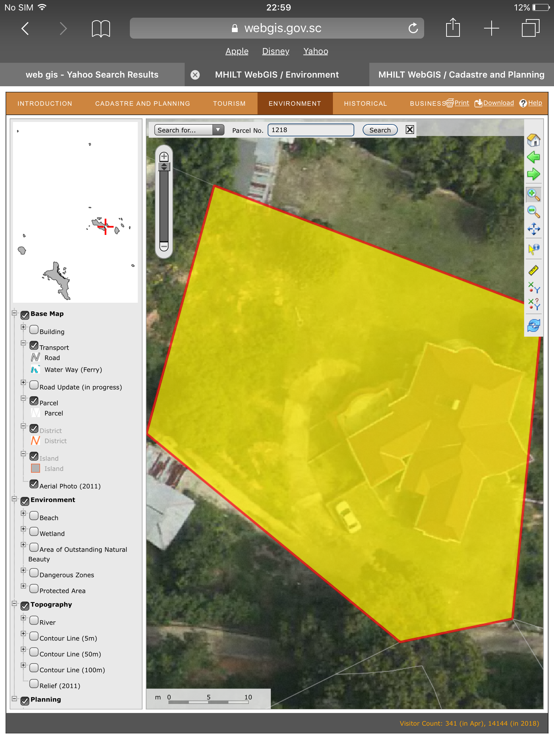Open the Search for... dropdown
Viewport: 554px width, 739px height.
click(x=189, y=130)
